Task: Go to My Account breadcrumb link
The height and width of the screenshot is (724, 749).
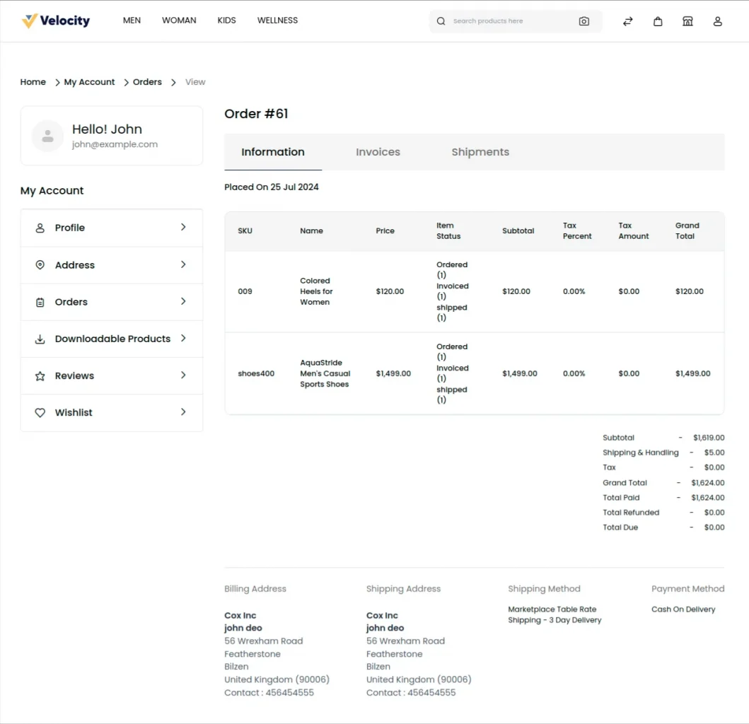Action: point(89,82)
